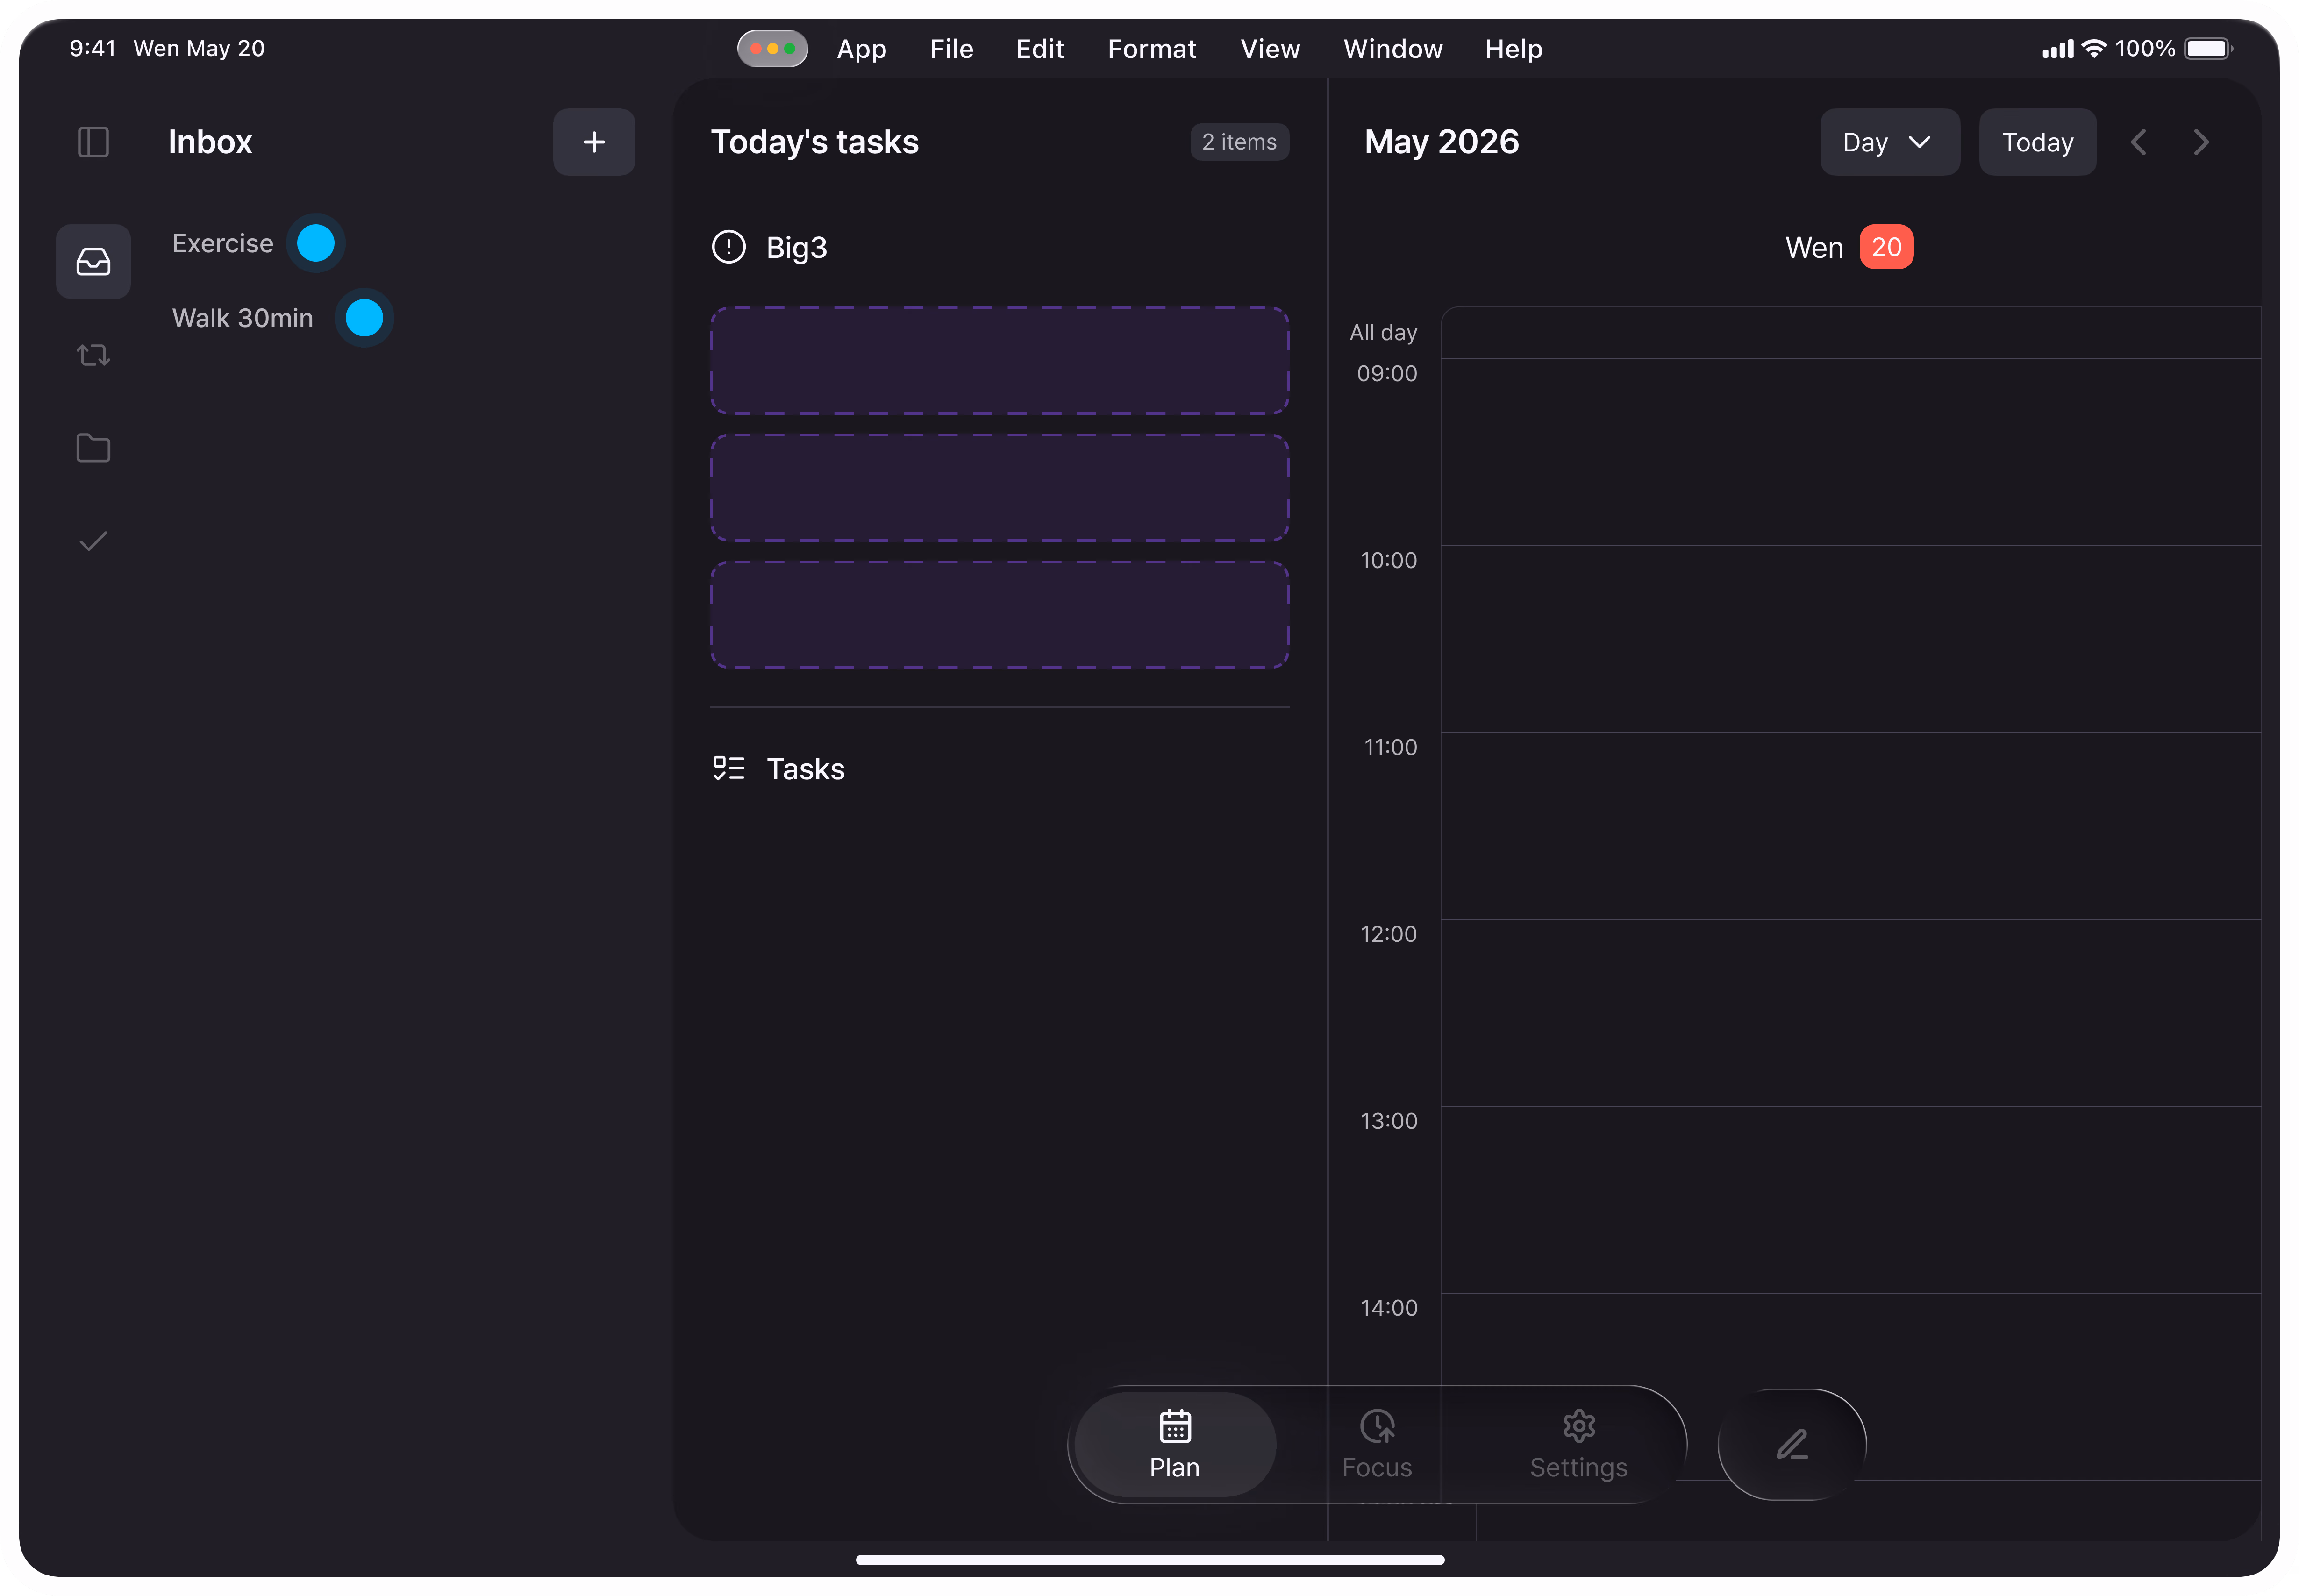Open the Day view dropdown

pos(1889,142)
